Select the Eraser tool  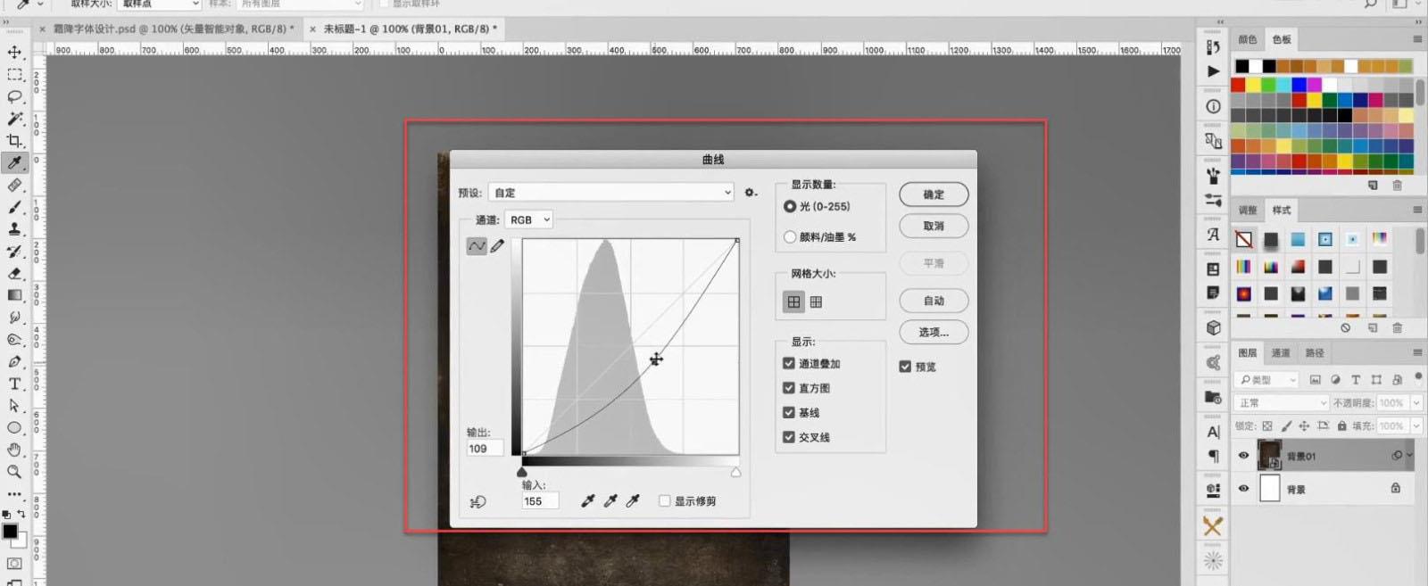[14, 273]
